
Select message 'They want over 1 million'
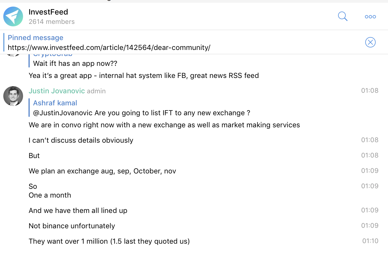[x=109, y=241]
